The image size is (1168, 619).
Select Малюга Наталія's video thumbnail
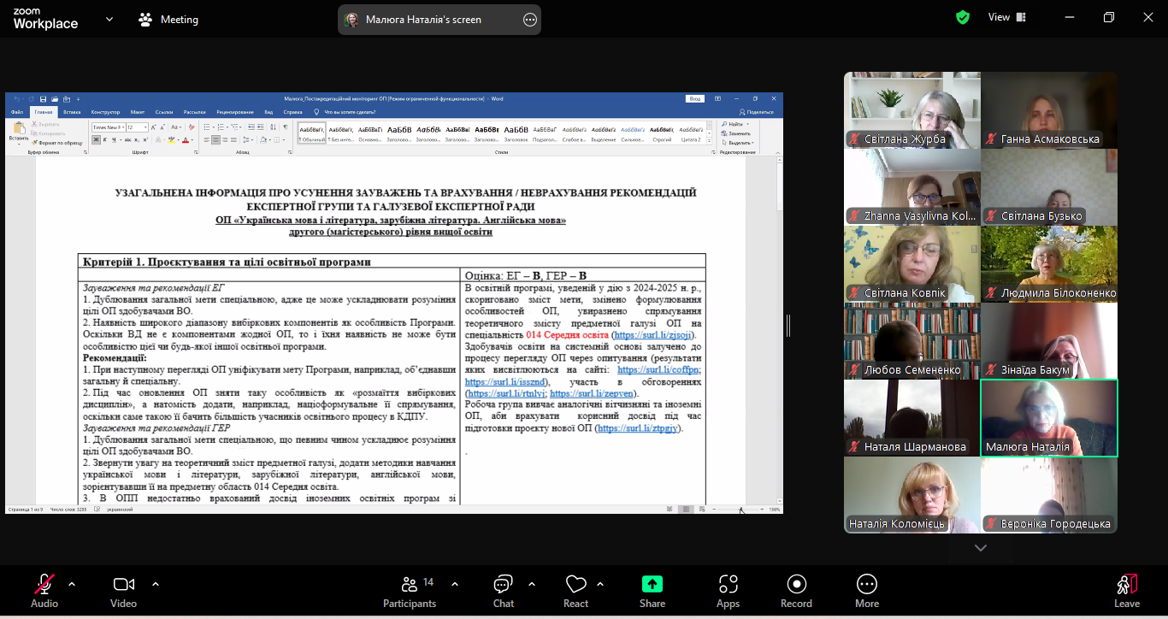click(x=1048, y=418)
